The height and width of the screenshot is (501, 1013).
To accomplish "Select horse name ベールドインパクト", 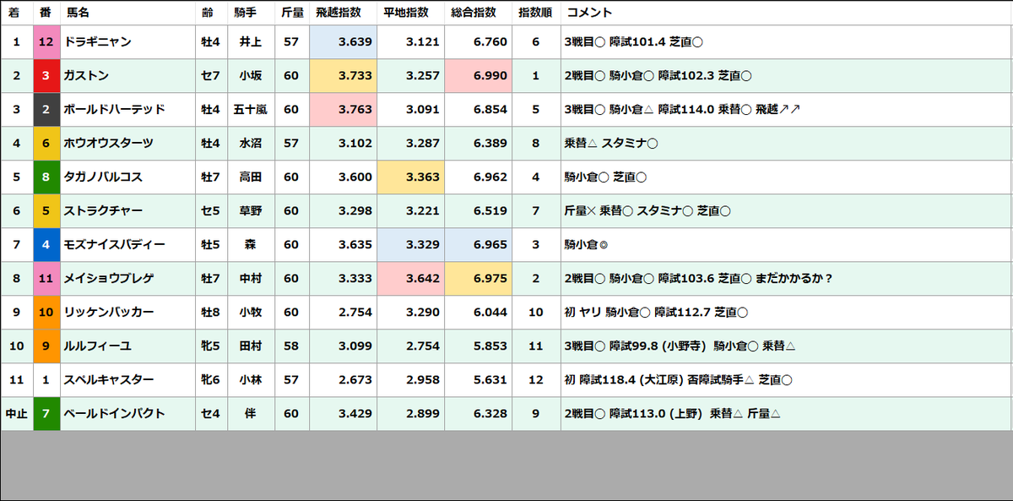I will pyautogui.click(x=115, y=414).
